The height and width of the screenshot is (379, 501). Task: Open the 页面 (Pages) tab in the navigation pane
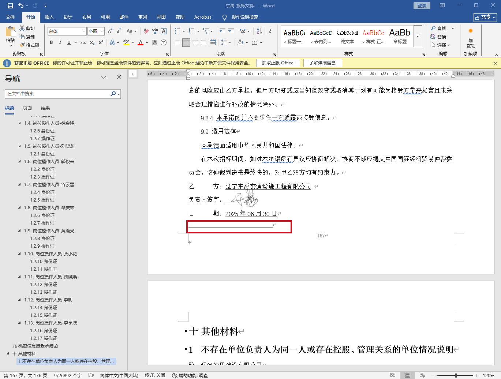(27, 108)
